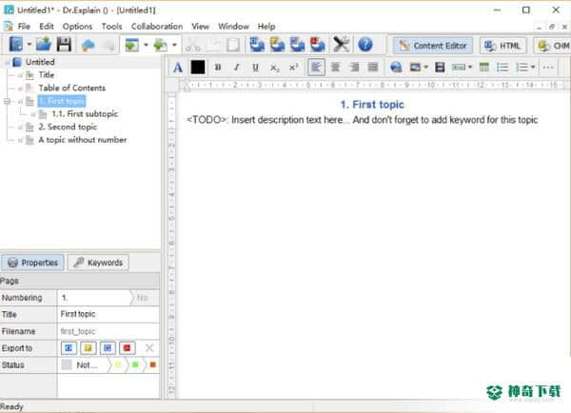The image size is (571, 413).
Task: Open the font style A icon
Action: (178, 68)
